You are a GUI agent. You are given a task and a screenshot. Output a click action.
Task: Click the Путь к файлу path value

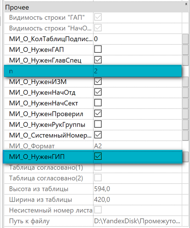tap(138, 221)
